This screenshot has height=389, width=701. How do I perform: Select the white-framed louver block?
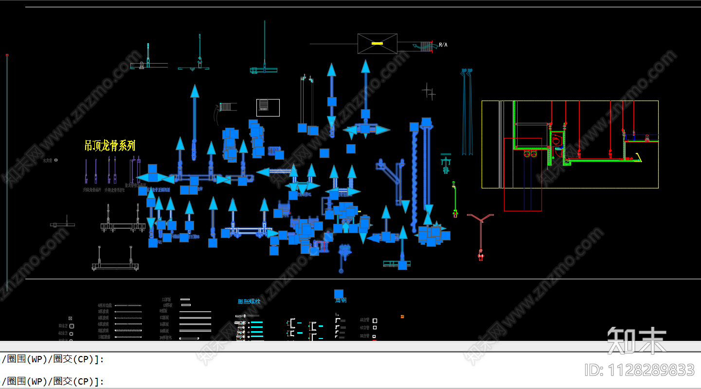[x=268, y=107]
